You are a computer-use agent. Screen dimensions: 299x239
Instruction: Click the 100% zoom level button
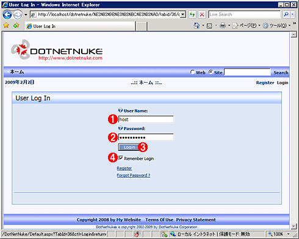pos(276,234)
